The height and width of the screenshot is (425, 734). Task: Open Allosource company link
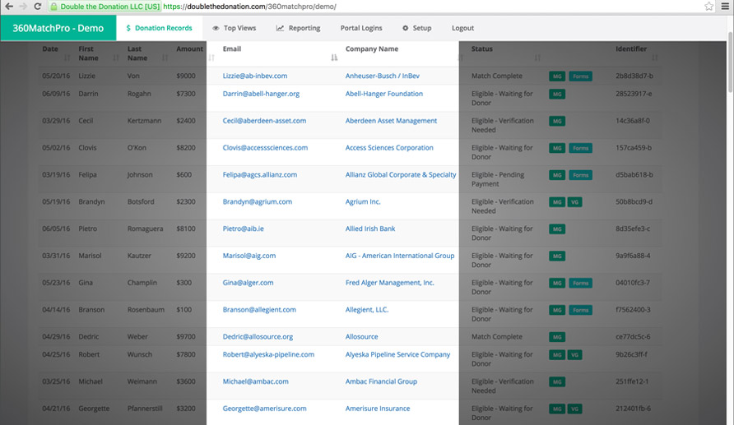(x=361, y=337)
